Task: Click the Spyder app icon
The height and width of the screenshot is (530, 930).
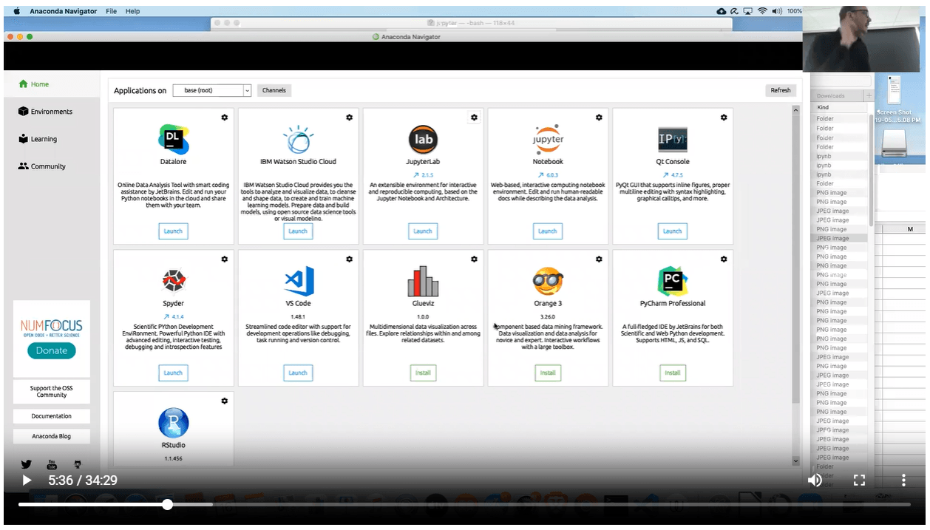Action: pos(173,281)
